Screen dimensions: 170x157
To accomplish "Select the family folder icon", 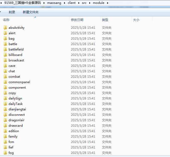I will 5,136.
